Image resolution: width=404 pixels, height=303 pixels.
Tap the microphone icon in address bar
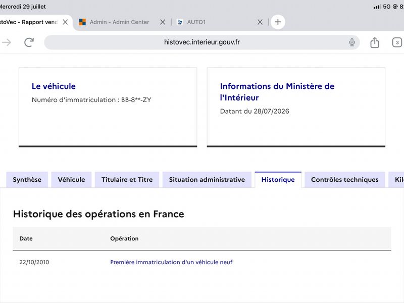pos(351,42)
